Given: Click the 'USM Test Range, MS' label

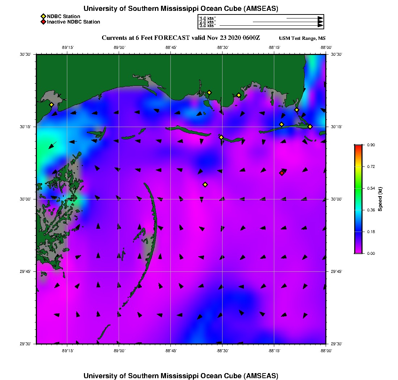Looking at the screenshot, I should (x=302, y=38).
